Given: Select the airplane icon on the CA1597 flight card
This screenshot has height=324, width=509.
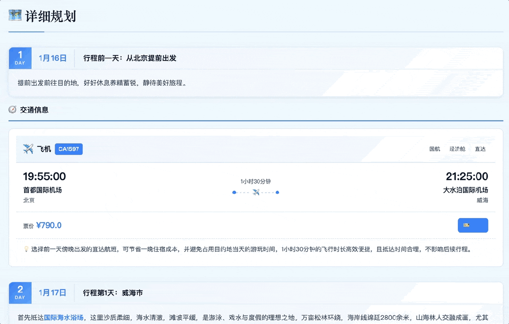Looking at the screenshot, I should click(27, 149).
